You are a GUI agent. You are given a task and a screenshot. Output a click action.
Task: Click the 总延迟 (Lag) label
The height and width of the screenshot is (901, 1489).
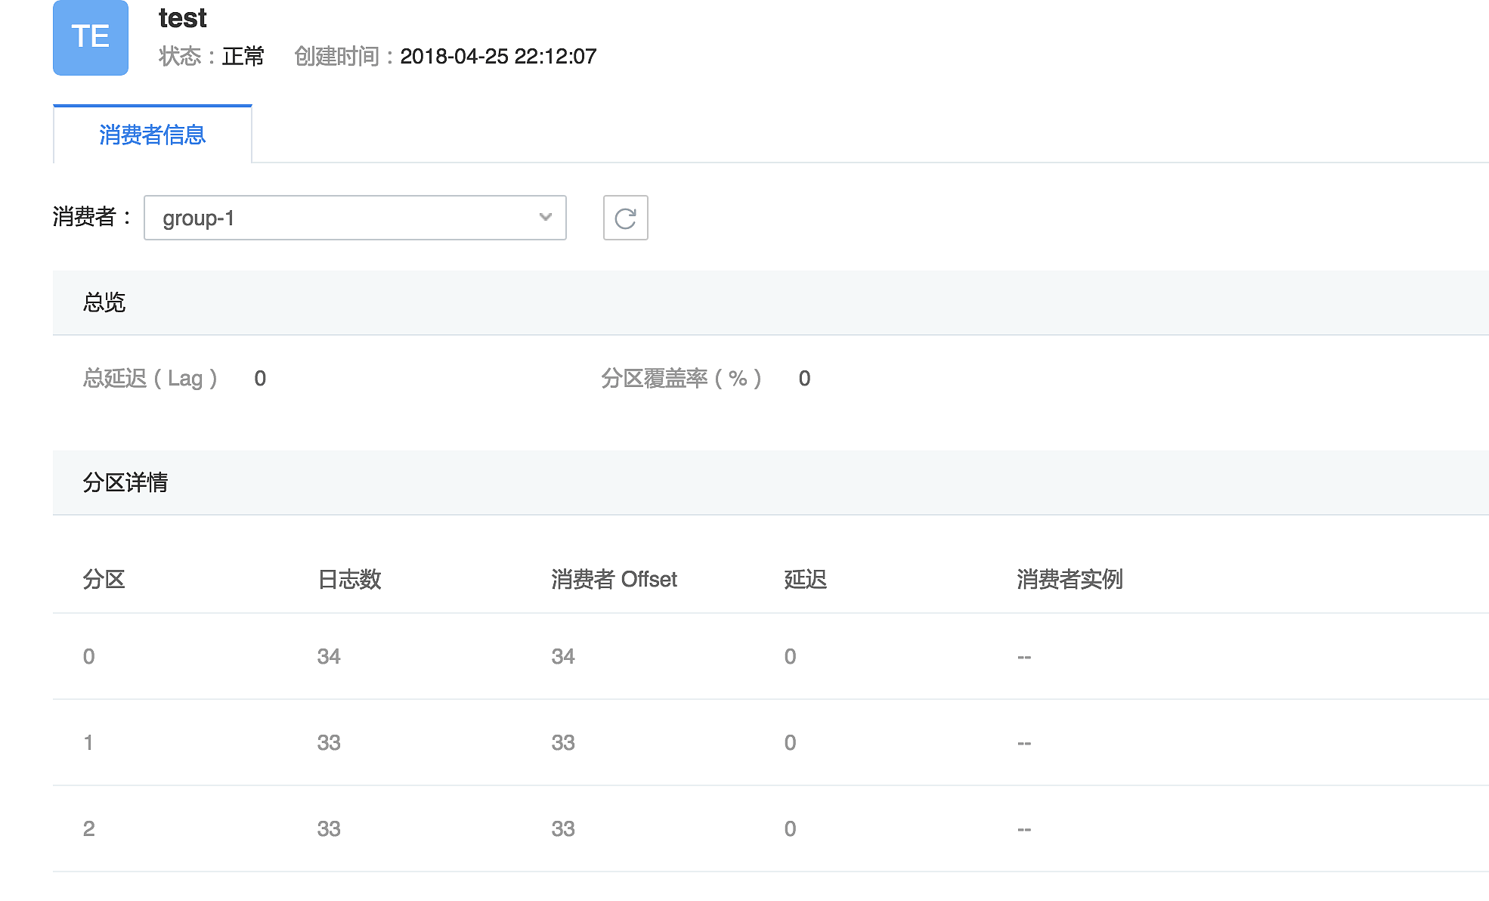pos(150,379)
